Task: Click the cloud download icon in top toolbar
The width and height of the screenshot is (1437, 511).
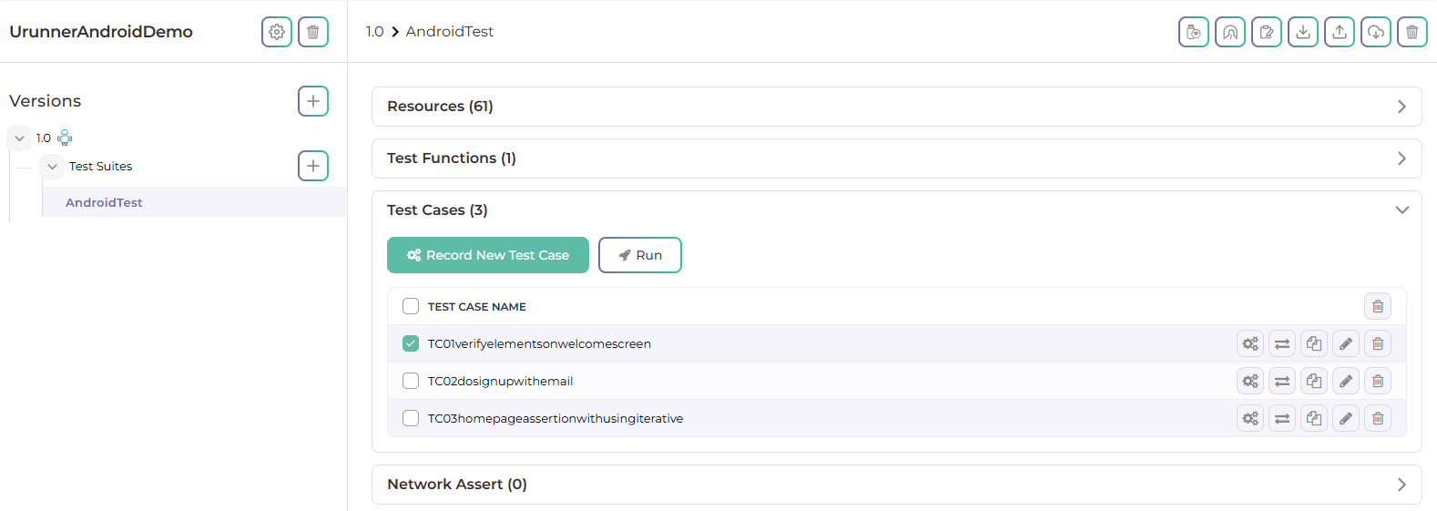Action: click(1375, 32)
